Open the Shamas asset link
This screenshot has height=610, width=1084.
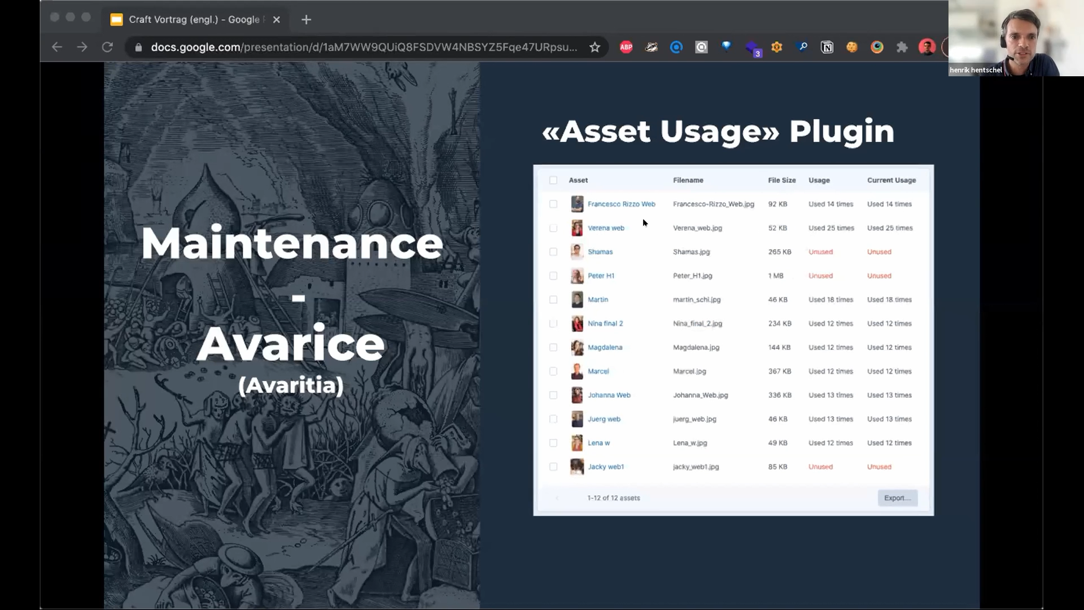point(600,252)
